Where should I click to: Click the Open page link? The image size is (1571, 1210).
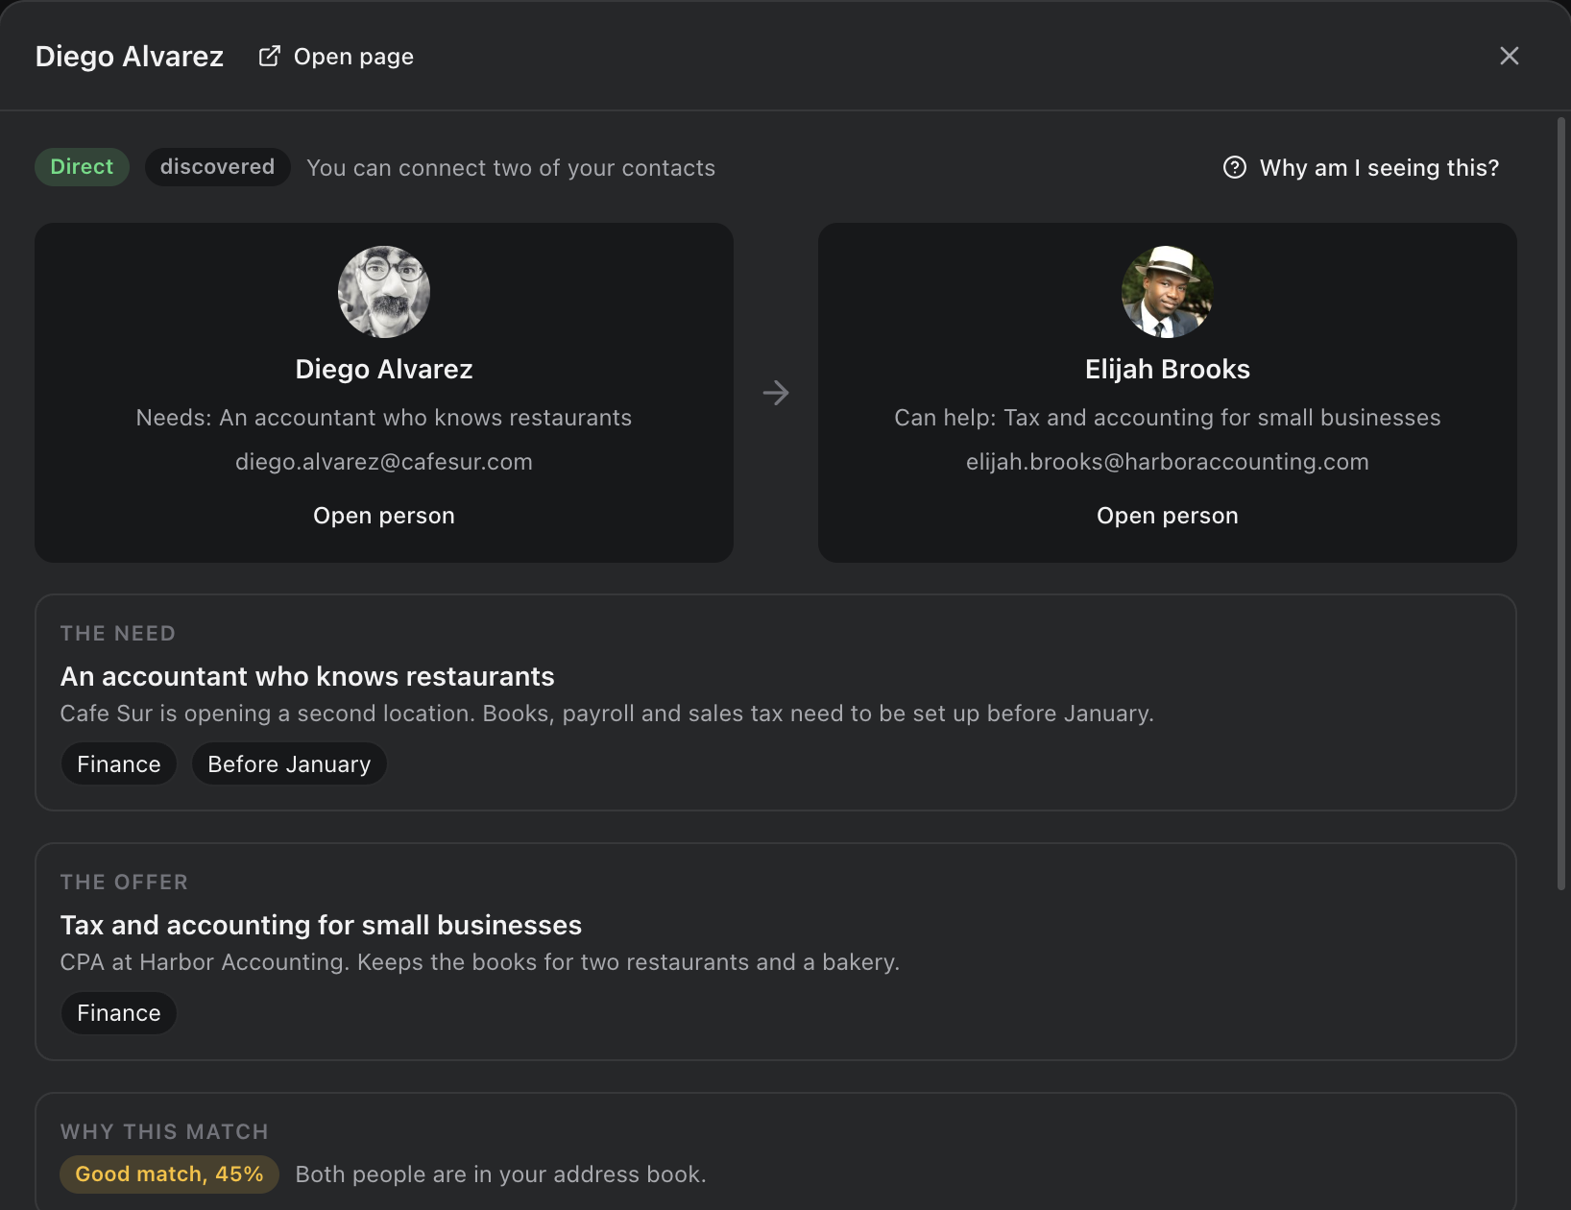pyautogui.click(x=336, y=57)
